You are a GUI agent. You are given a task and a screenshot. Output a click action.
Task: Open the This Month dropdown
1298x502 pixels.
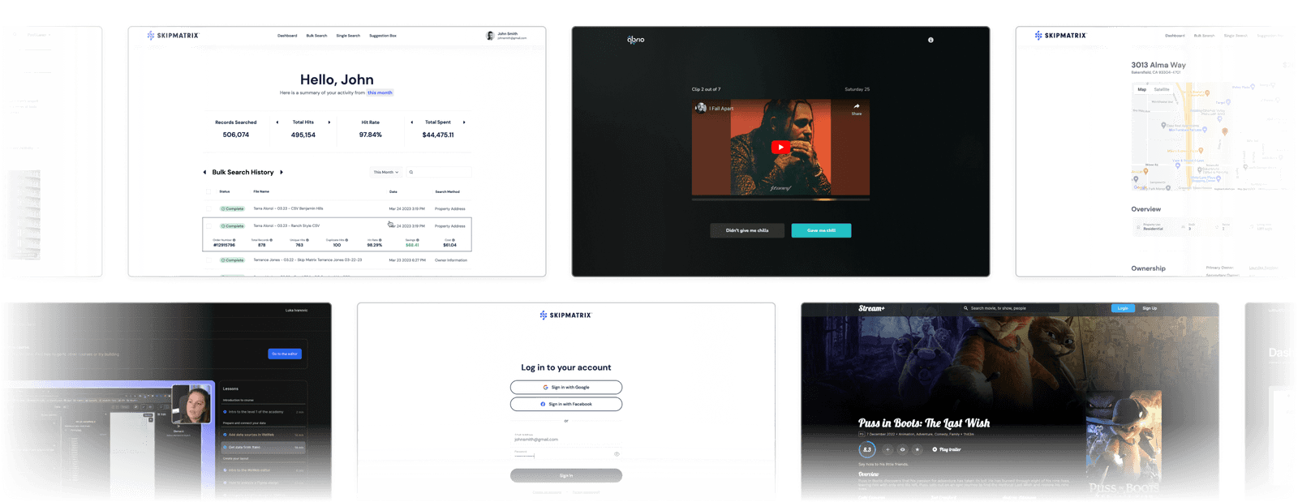pyautogui.click(x=386, y=172)
